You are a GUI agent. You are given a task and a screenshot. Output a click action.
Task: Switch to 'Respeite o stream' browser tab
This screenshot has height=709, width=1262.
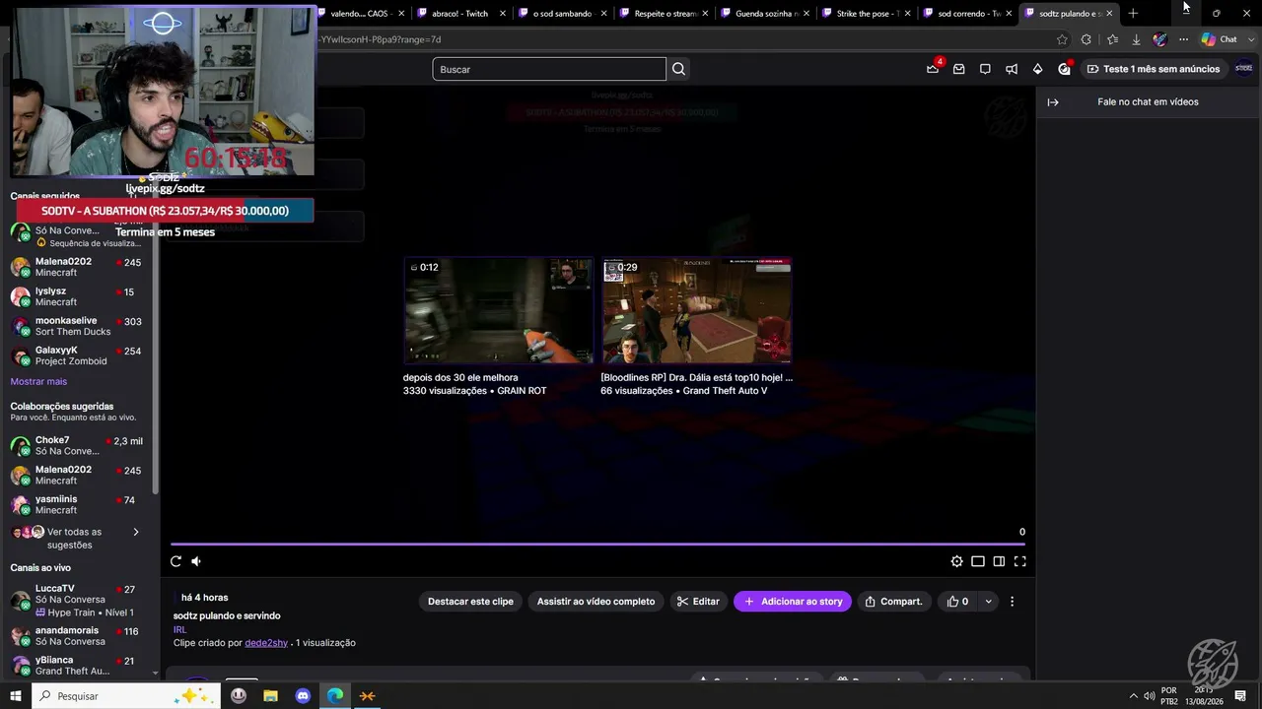click(x=664, y=14)
